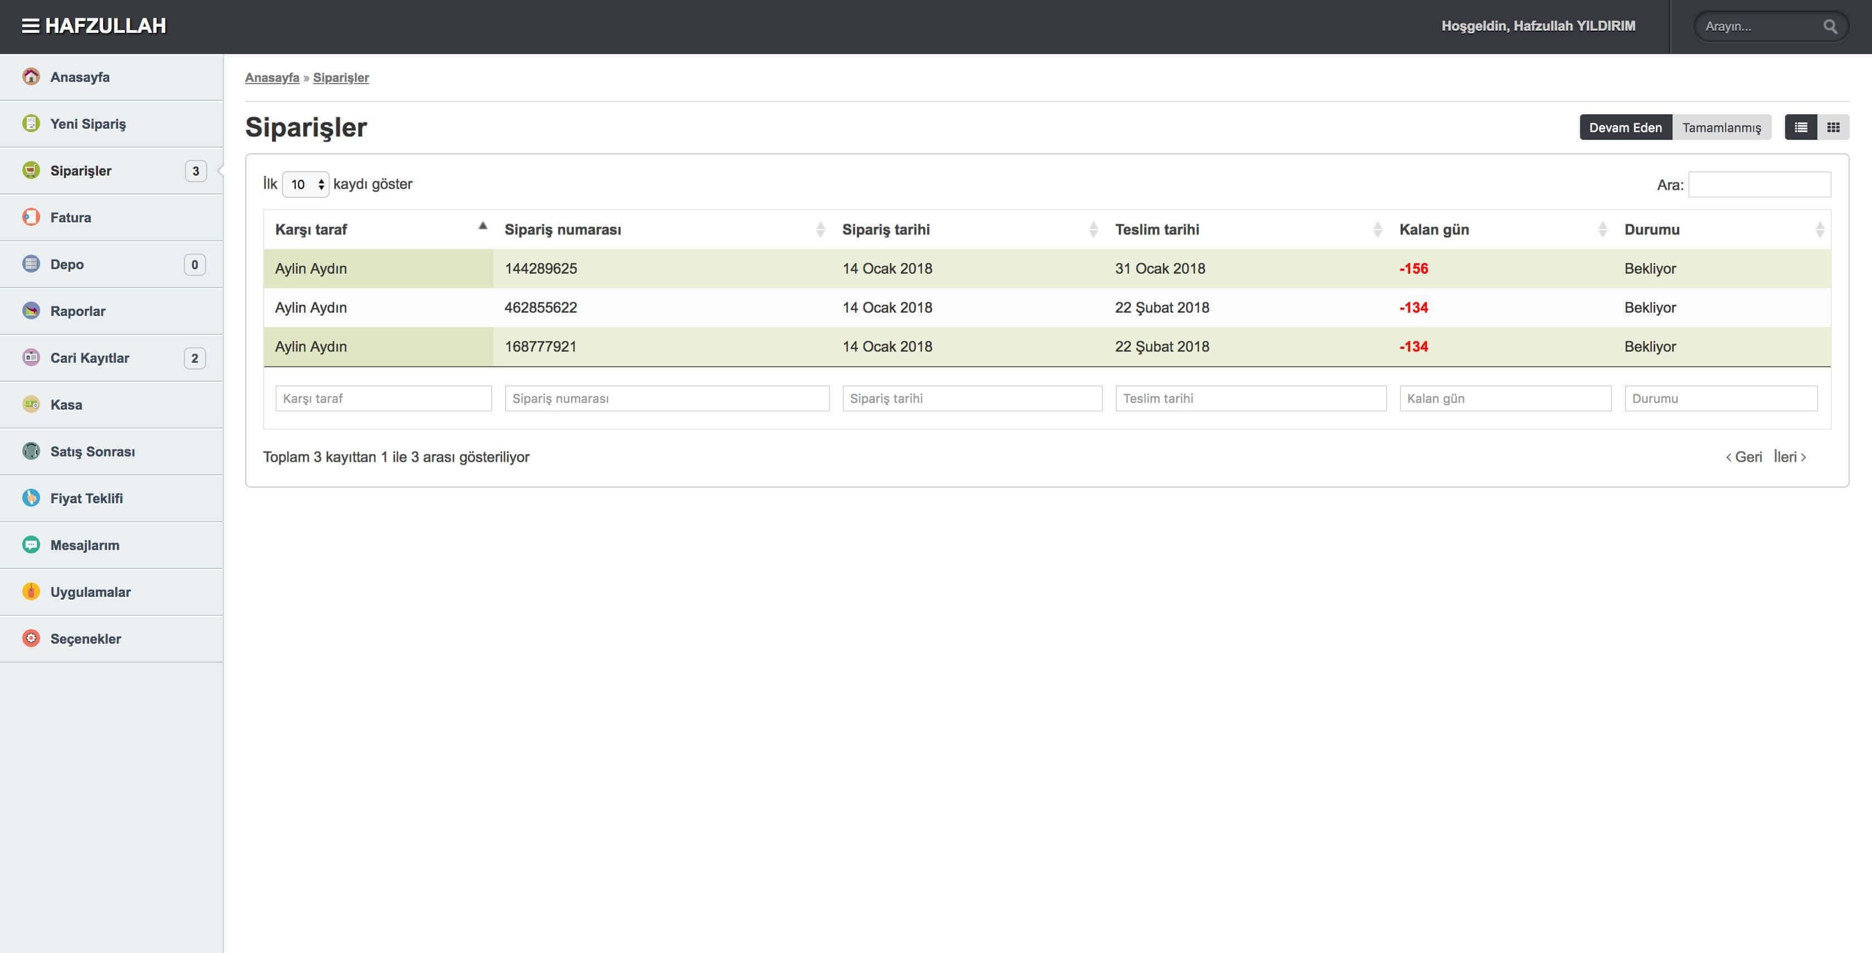Click the Ara table search field
This screenshot has width=1872, height=953.
(x=1759, y=184)
